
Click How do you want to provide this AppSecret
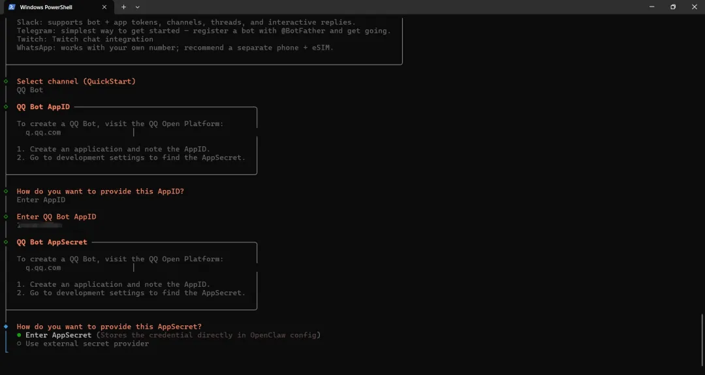pos(109,327)
